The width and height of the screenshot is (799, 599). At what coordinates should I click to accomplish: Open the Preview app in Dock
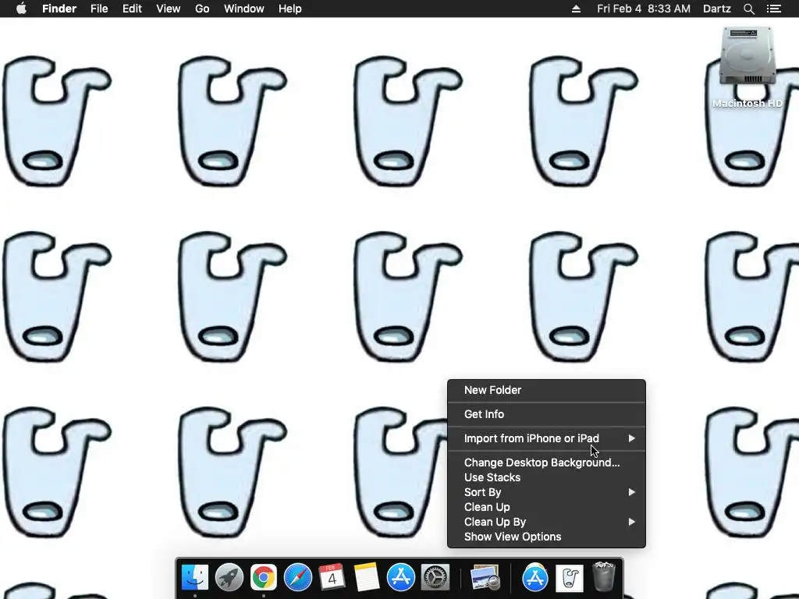click(x=485, y=578)
